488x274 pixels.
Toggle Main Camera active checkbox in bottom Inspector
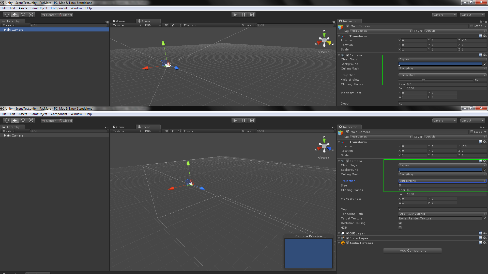(347, 132)
